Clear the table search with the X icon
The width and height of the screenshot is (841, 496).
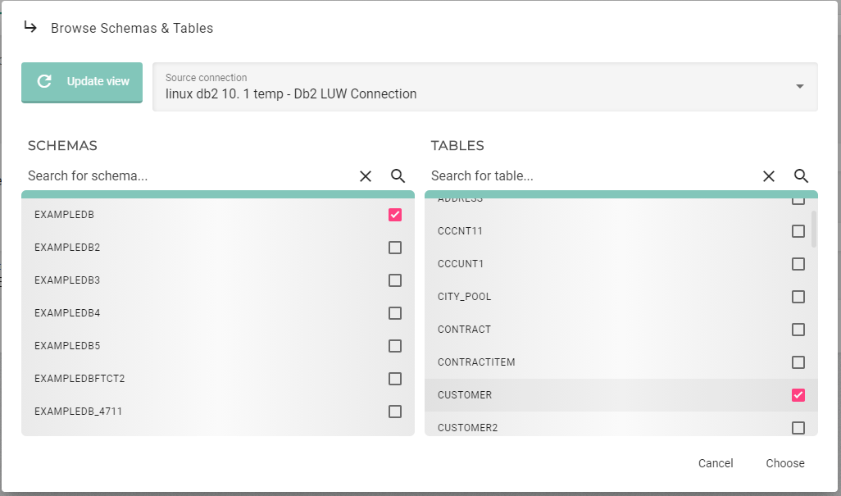[x=768, y=175]
